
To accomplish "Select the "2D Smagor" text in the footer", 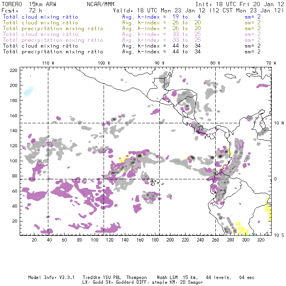I will click(x=192, y=283).
